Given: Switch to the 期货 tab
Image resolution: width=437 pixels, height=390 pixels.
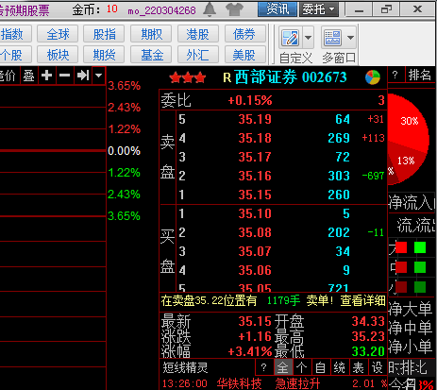Looking at the screenshot, I should 104,55.
